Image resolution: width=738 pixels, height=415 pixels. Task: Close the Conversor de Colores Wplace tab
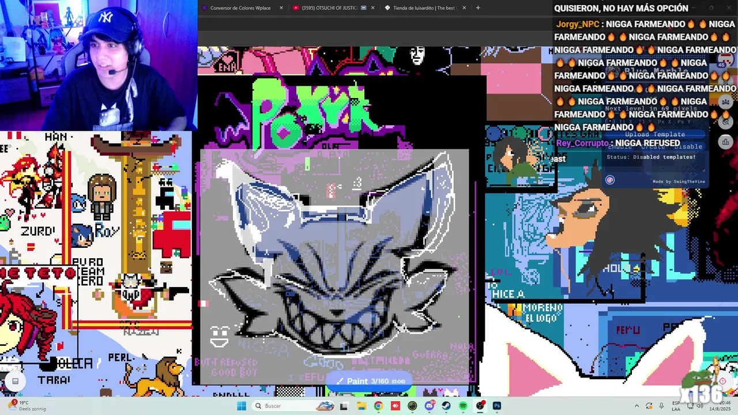(281, 8)
